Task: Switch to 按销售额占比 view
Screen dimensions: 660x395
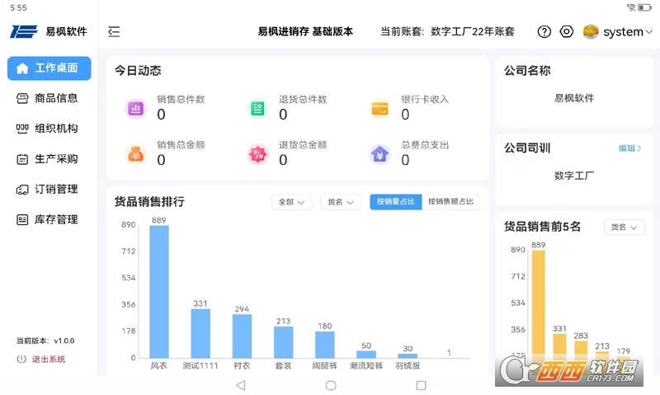Action: click(x=450, y=202)
